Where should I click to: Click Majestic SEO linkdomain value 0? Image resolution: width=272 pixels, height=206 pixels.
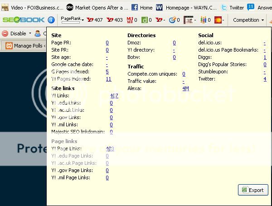[x=112, y=132]
